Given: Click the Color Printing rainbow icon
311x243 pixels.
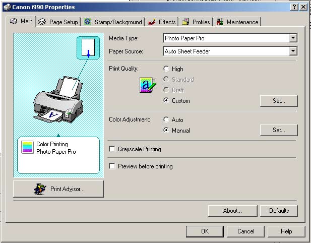Looking at the screenshot, I should pyautogui.click(x=27, y=147).
